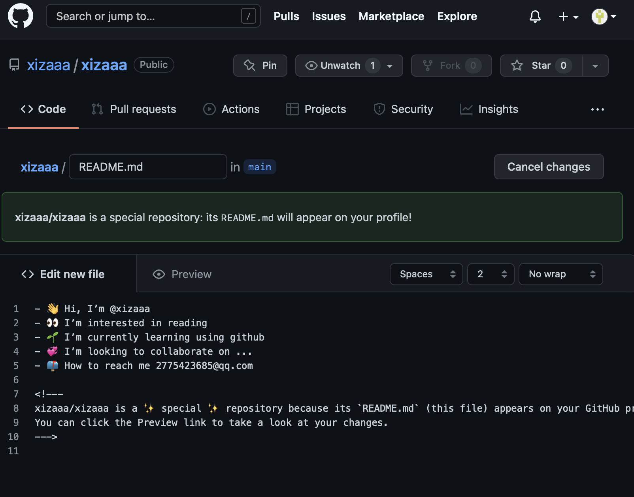This screenshot has width=634, height=497.
Task: Open the Insights graph icon tab
Action: 466,109
